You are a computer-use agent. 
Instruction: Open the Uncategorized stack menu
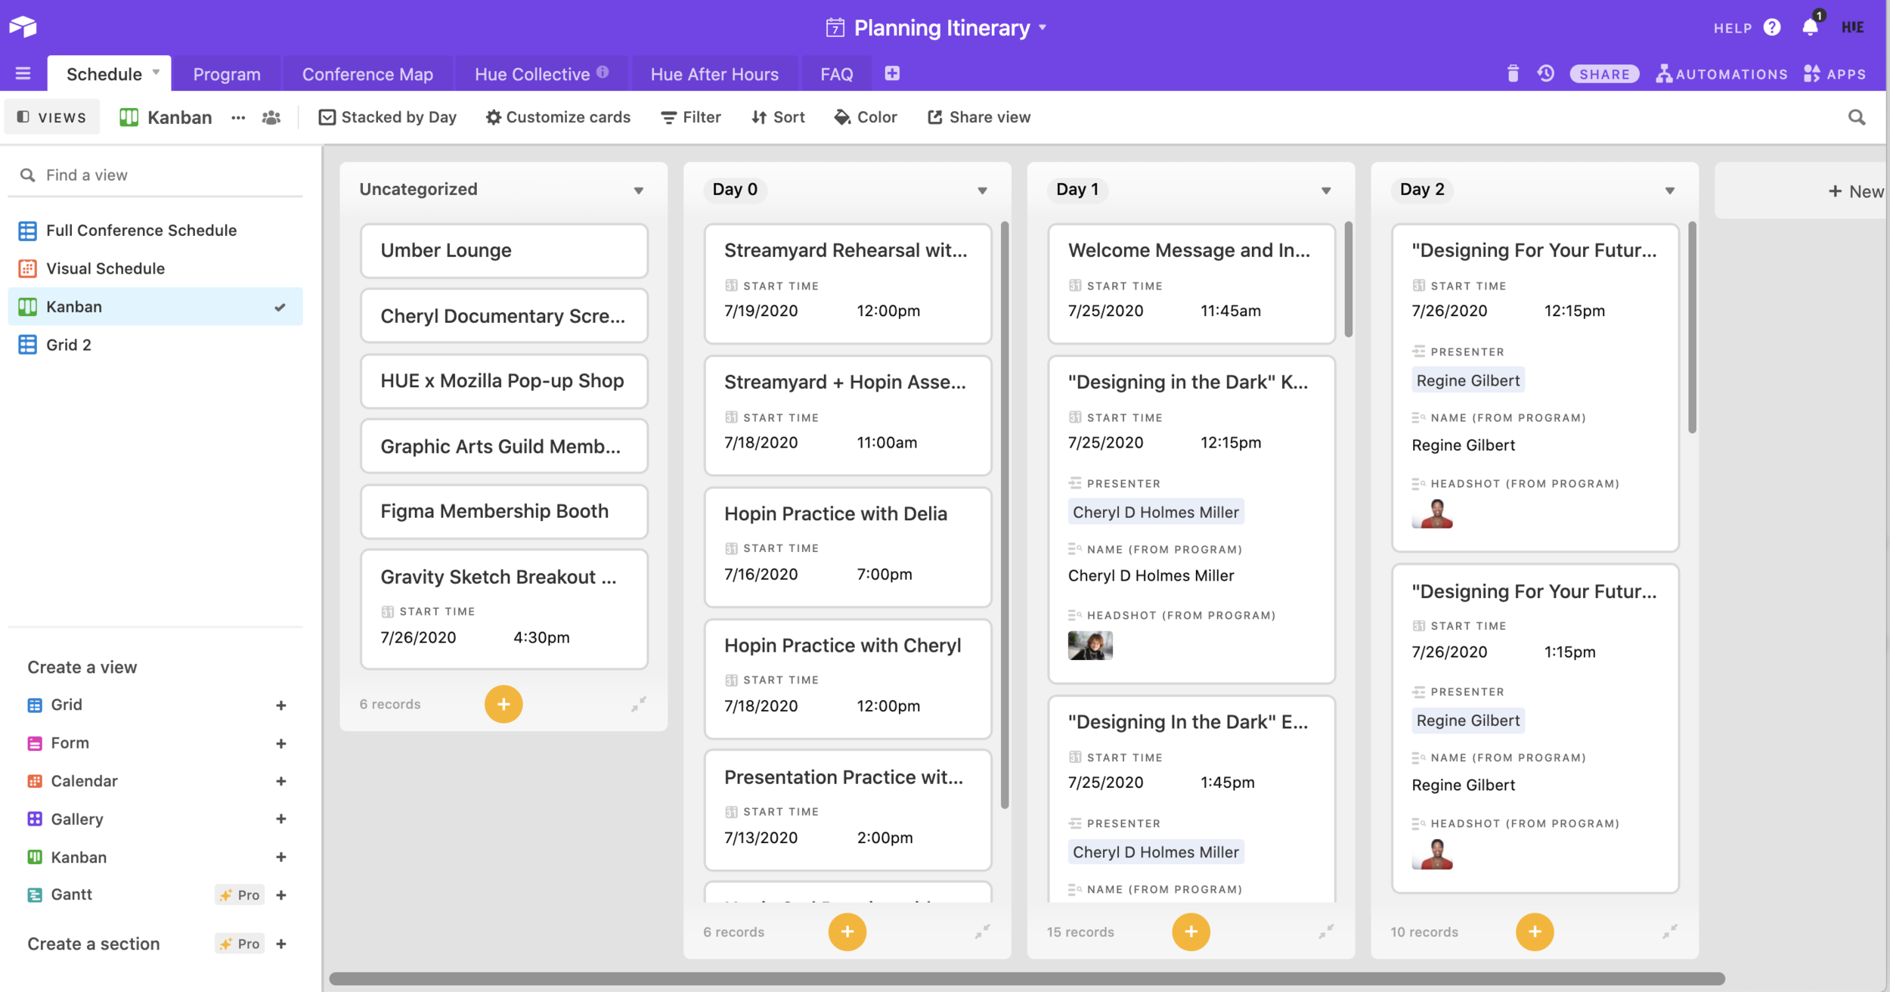639,190
